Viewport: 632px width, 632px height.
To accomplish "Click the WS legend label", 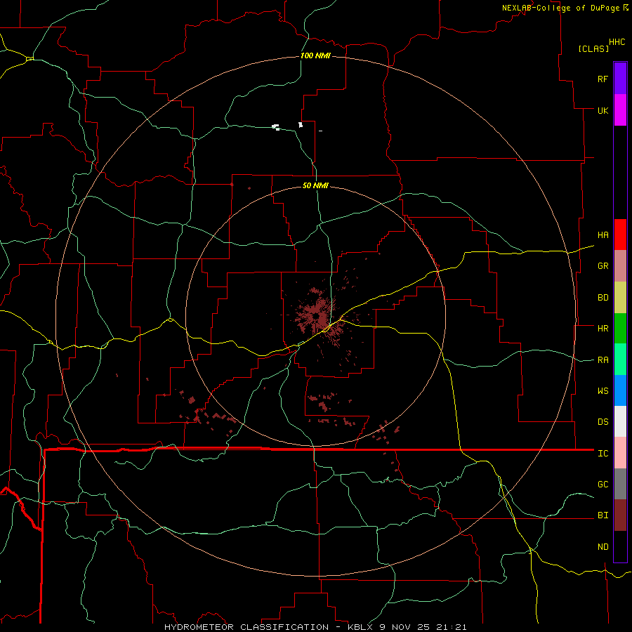I will (x=603, y=391).
